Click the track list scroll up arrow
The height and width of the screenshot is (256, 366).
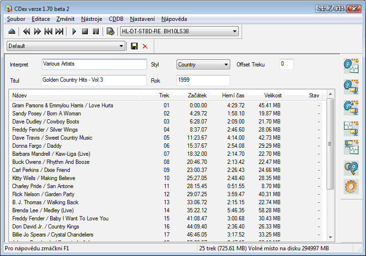330,94
